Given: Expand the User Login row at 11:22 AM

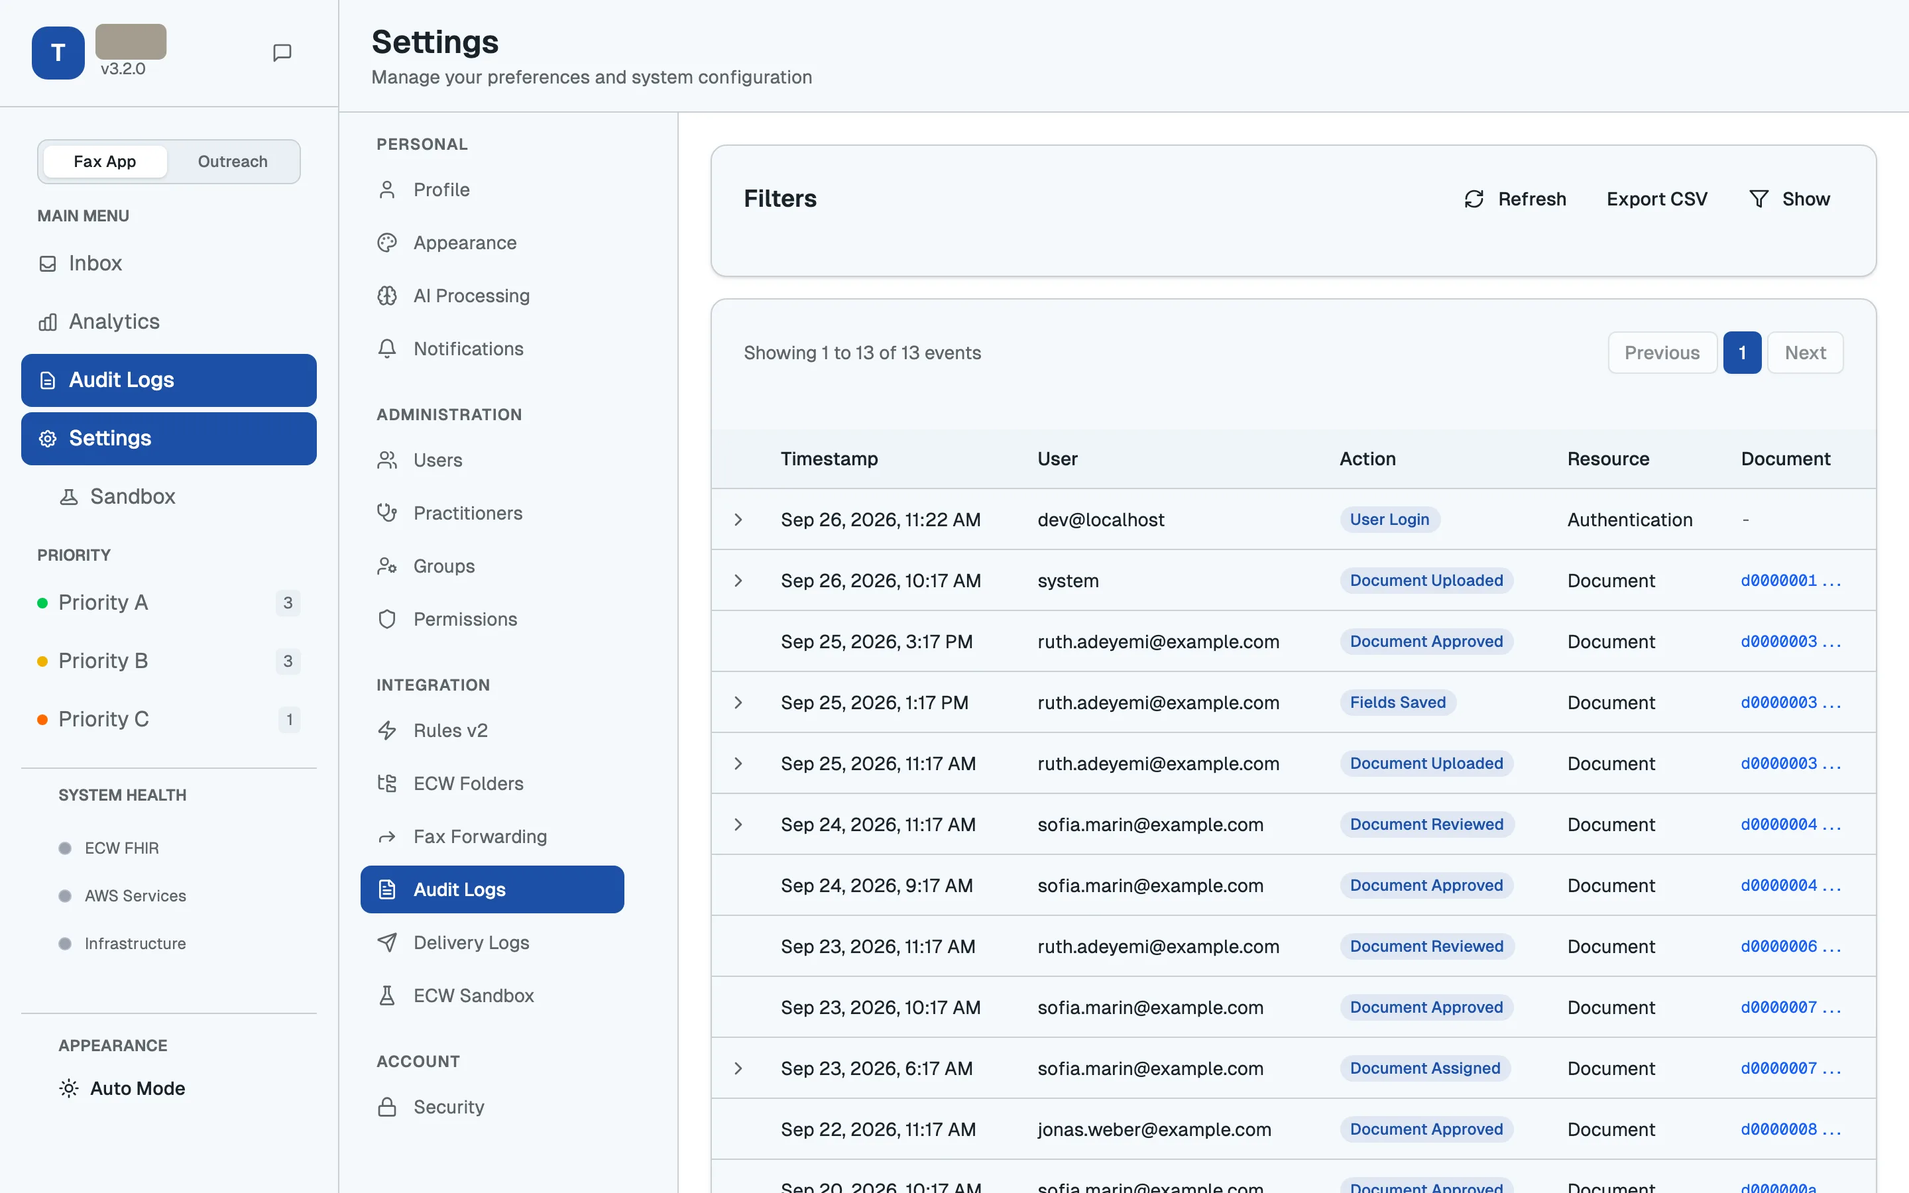Looking at the screenshot, I should pyautogui.click(x=738, y=520).
